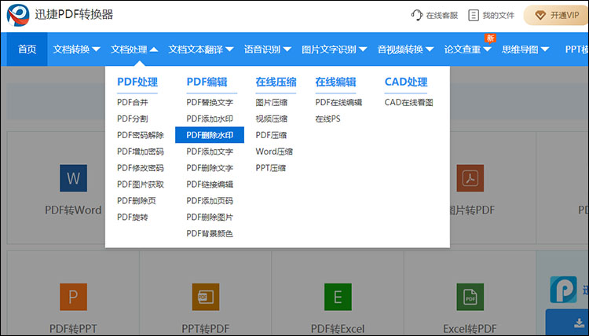Image resolution: width=589 pixels, height=336 pixels.
Task: Click the PDF转Excel green E icon
Action: [x=338, y=297]
